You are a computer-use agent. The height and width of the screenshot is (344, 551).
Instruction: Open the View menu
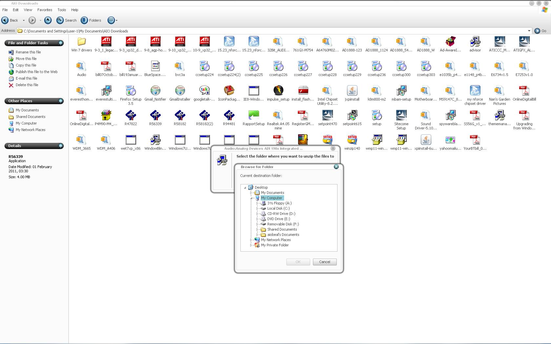pos(28,10)
